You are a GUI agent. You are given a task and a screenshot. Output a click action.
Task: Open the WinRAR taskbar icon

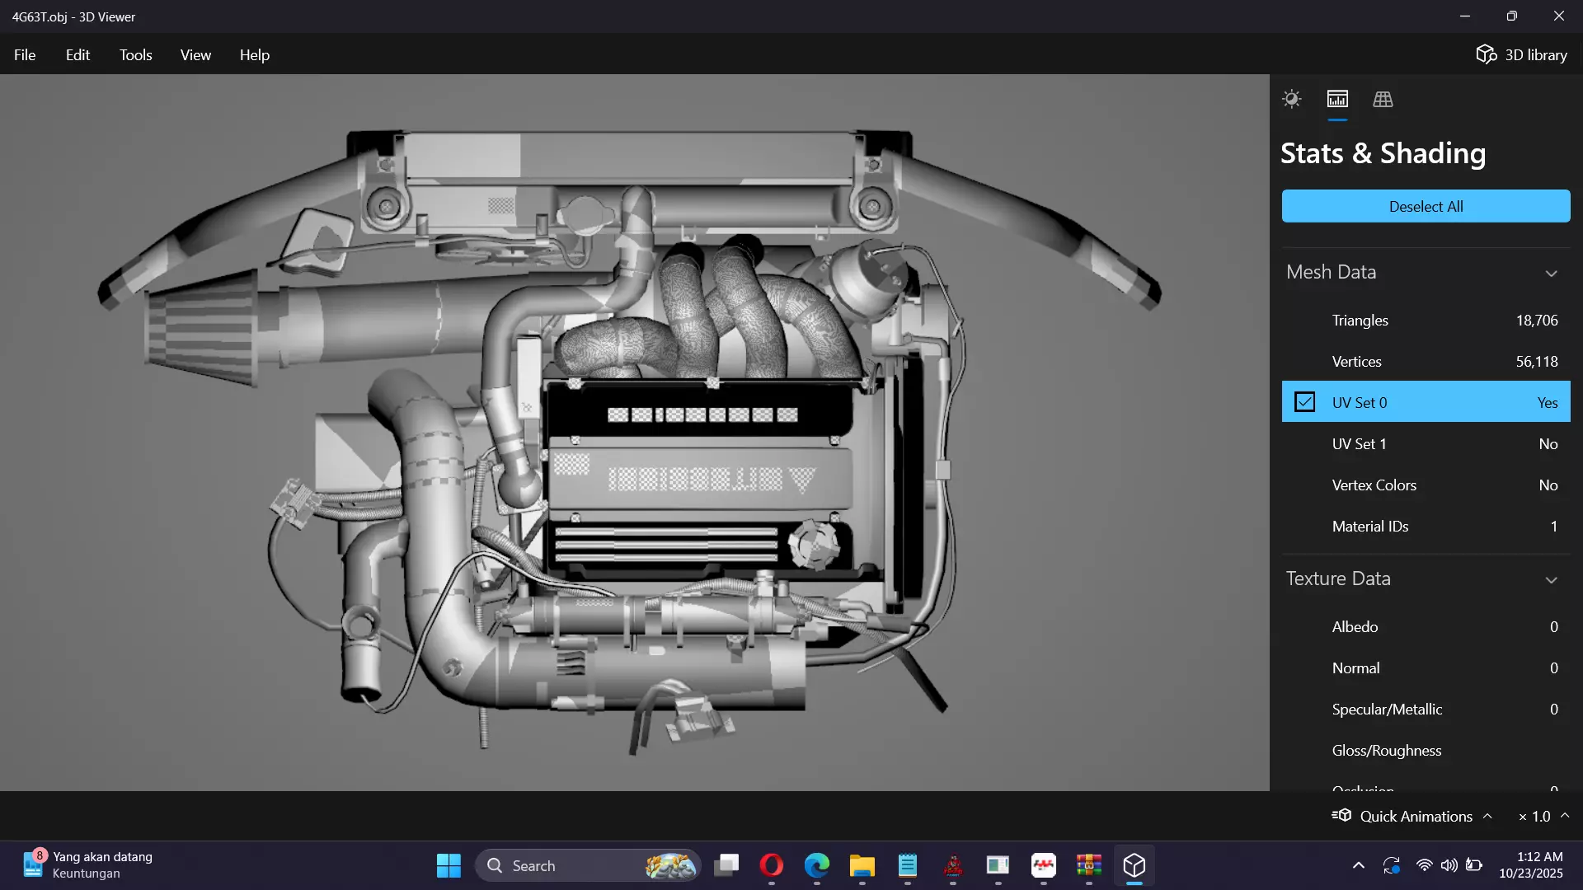(x=1089, y=865)
